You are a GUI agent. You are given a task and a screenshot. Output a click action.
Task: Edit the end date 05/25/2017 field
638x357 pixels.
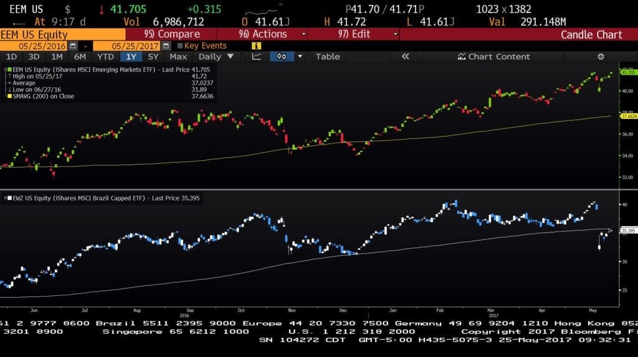coord(128,46)
